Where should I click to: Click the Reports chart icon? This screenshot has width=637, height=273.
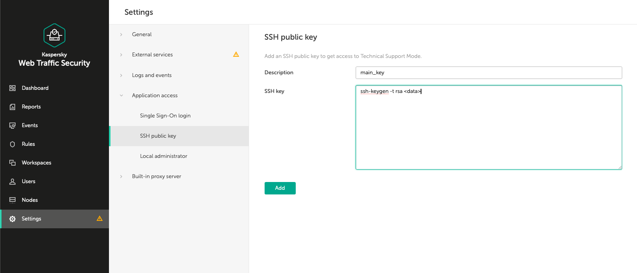12,107
